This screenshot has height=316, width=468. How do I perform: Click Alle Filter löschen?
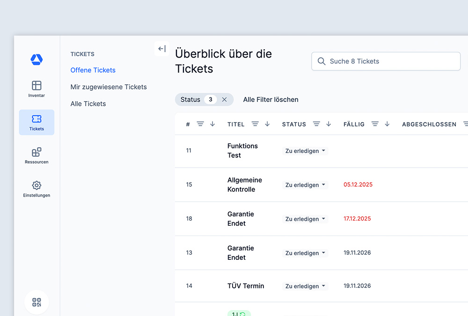pyautogui.click(x=271, y=99)
